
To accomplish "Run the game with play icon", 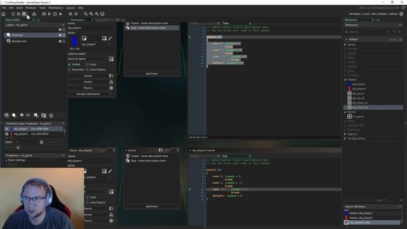I will 50,14.
